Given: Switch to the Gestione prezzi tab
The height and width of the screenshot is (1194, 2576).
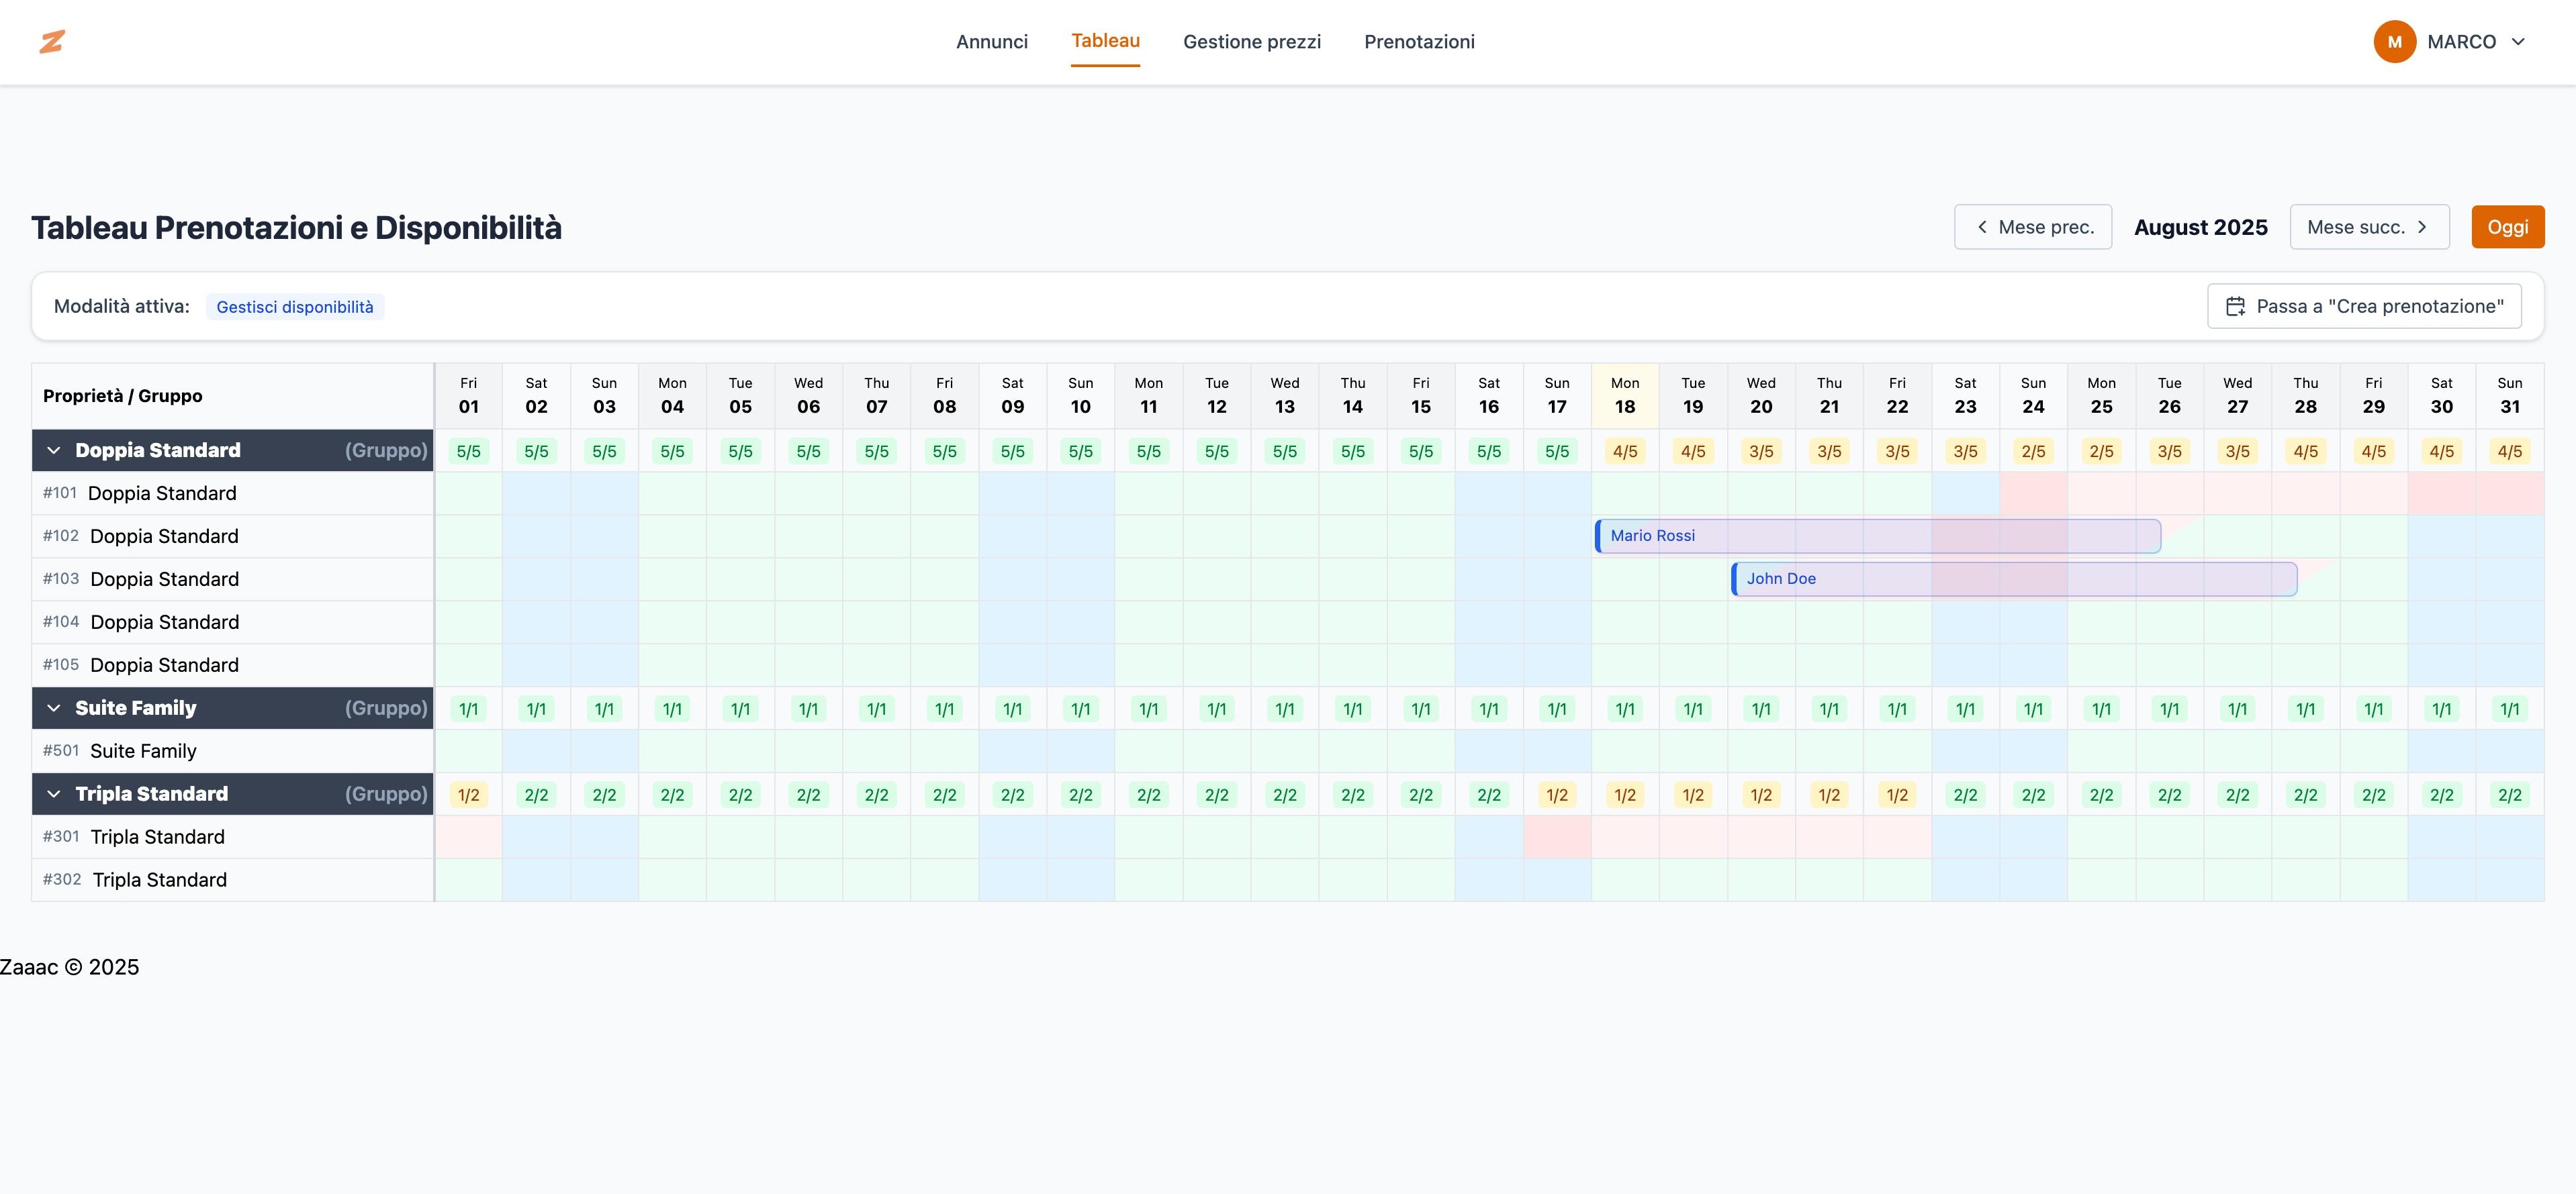Looking at the screenshot, I should click(x=1251, y=41).
